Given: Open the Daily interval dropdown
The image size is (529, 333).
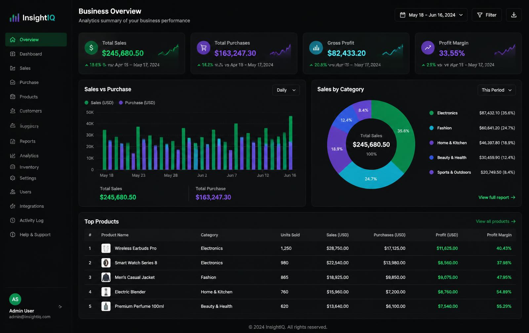Looking at the screenshot, I should [286, 90].
